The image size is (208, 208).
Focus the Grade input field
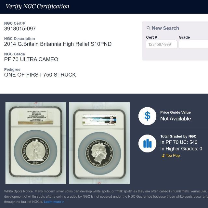click(193, 44)
